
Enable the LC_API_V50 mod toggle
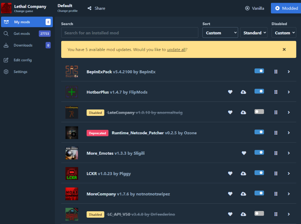pyautogui.click(x=259, y=213)
